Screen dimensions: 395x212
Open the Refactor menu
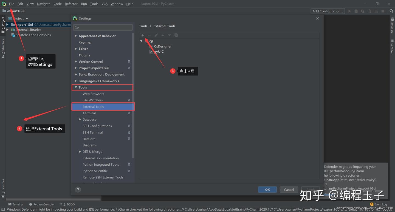71,4
